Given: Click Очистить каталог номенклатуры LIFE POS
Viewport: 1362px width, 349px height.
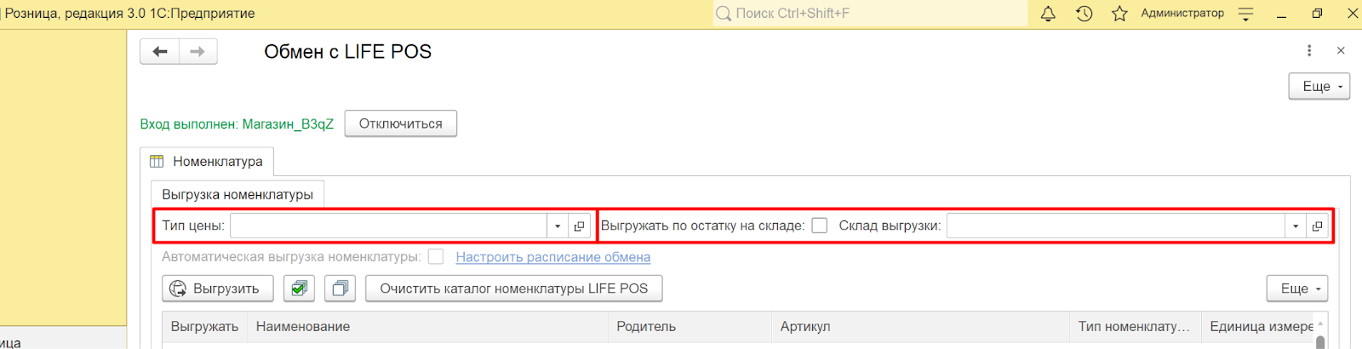Looking at the screenshot, I should [x=514, y=289].
